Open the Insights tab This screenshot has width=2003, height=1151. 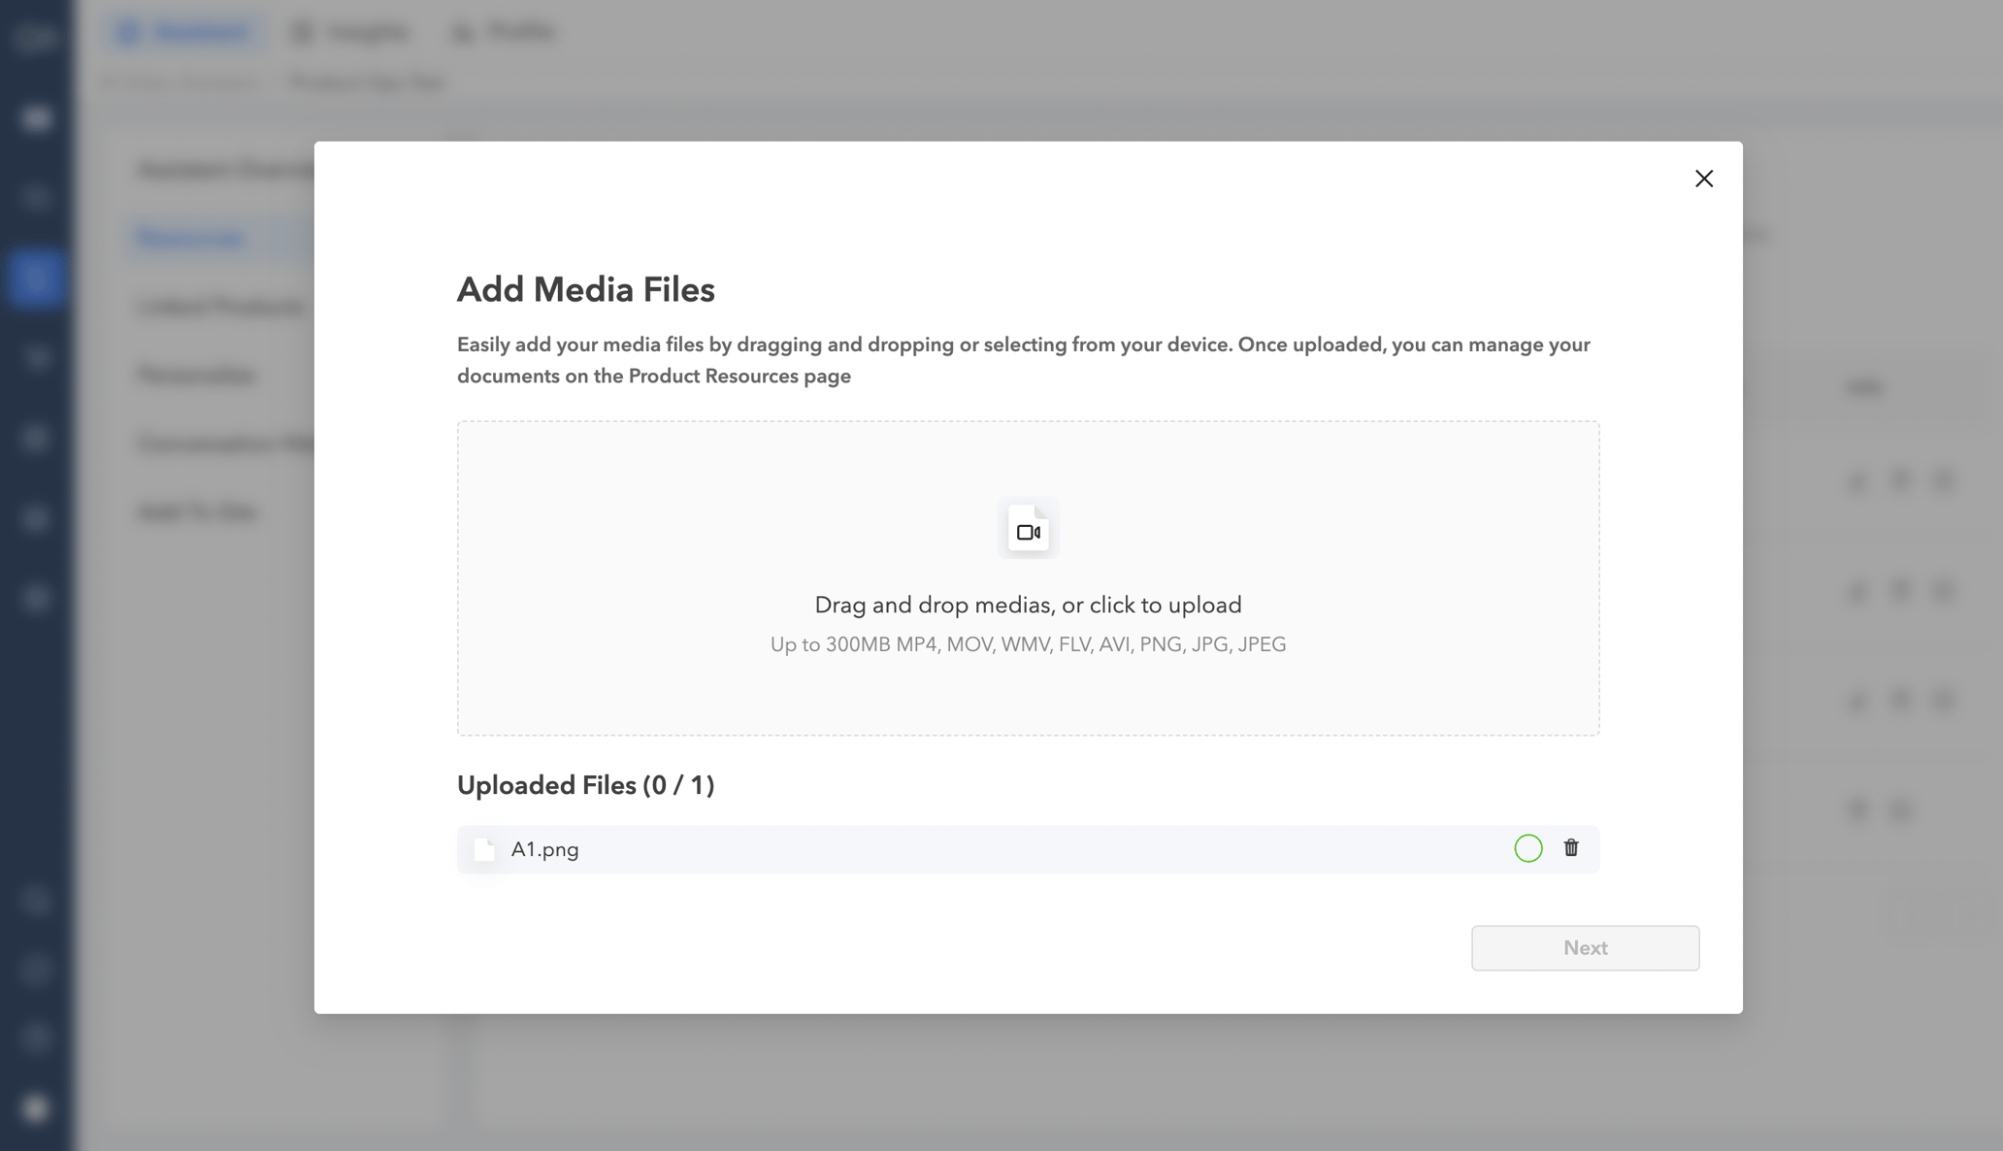tap(351, 32)
